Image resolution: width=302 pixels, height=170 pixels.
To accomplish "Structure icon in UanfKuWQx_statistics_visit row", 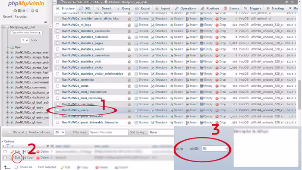I will click(153, 62).
